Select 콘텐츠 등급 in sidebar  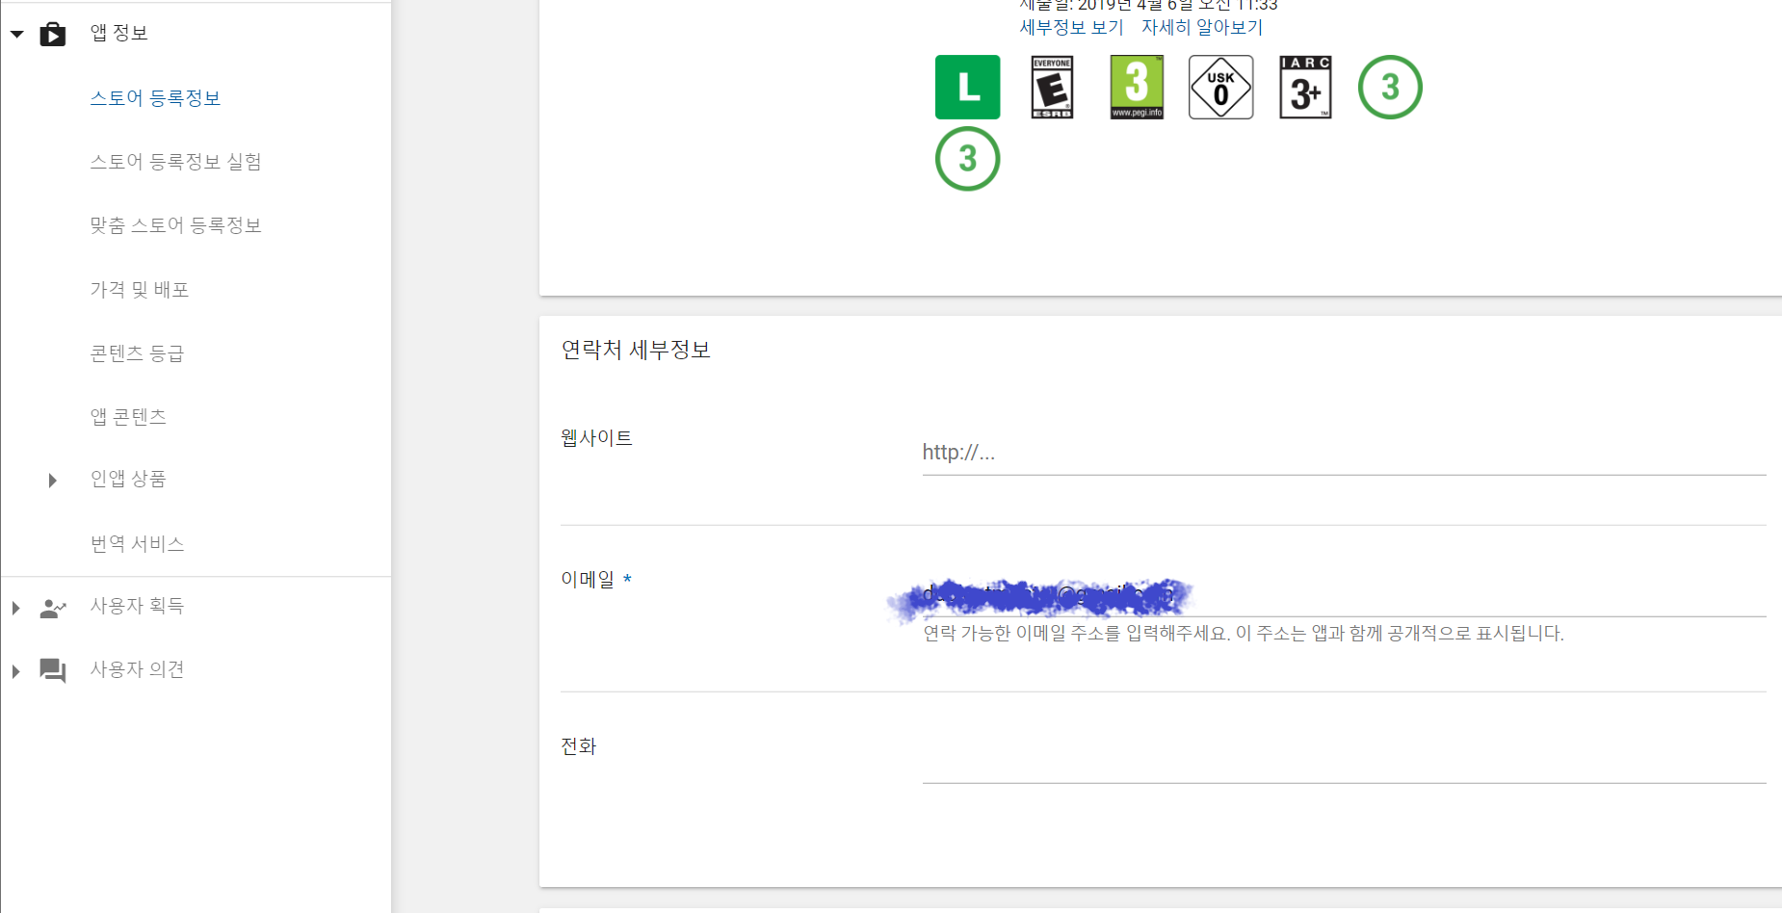pos(137,353)
